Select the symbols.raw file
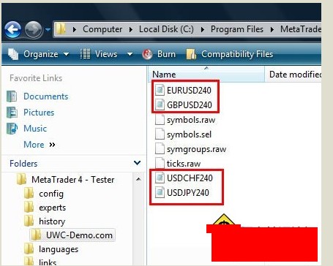 [x=191, y=120]
